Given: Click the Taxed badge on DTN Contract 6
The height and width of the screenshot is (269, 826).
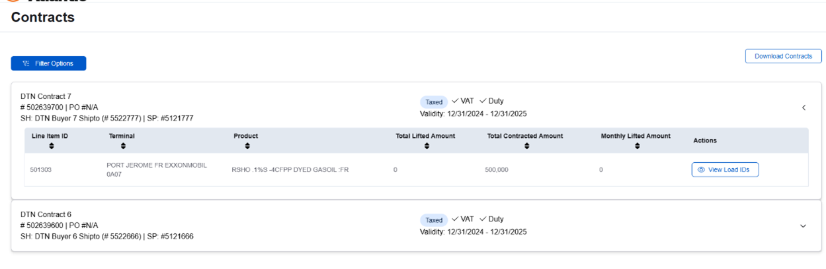Looking at the screenshot, I should (x=434, y=220).
